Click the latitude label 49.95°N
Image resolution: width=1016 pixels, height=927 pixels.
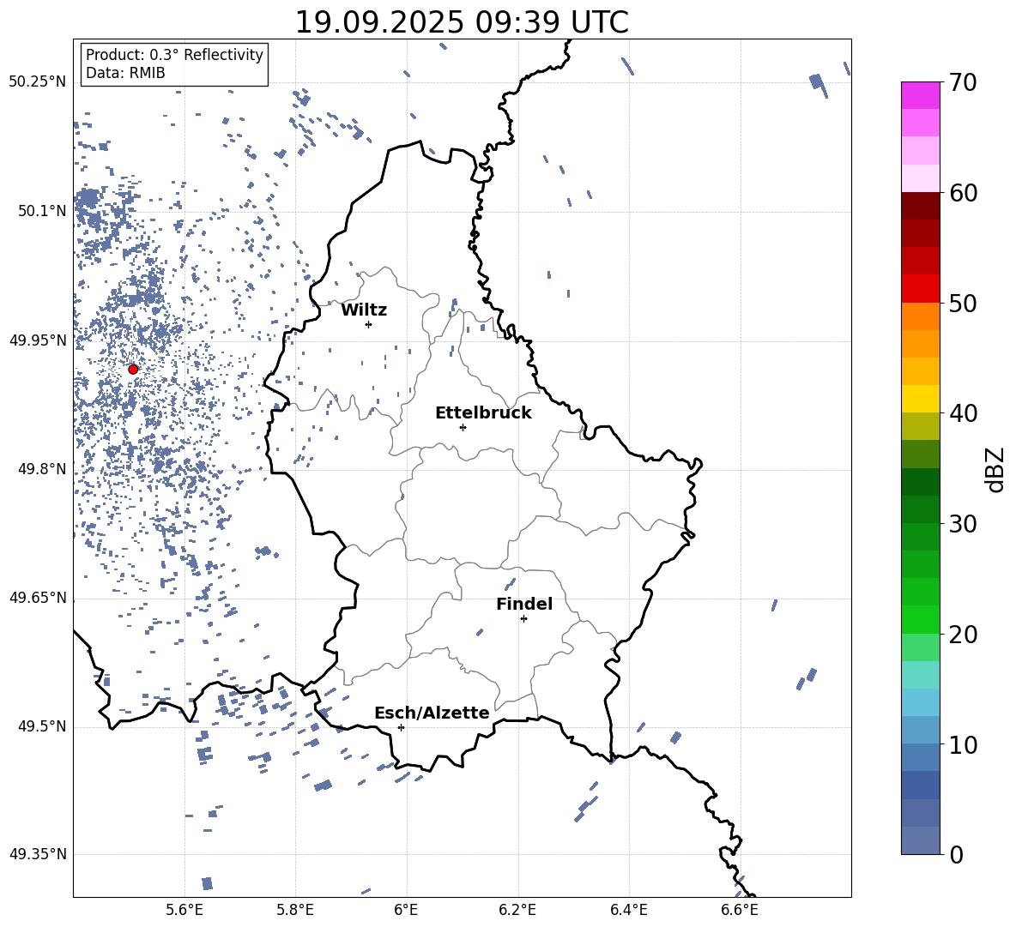click(38, 340)
